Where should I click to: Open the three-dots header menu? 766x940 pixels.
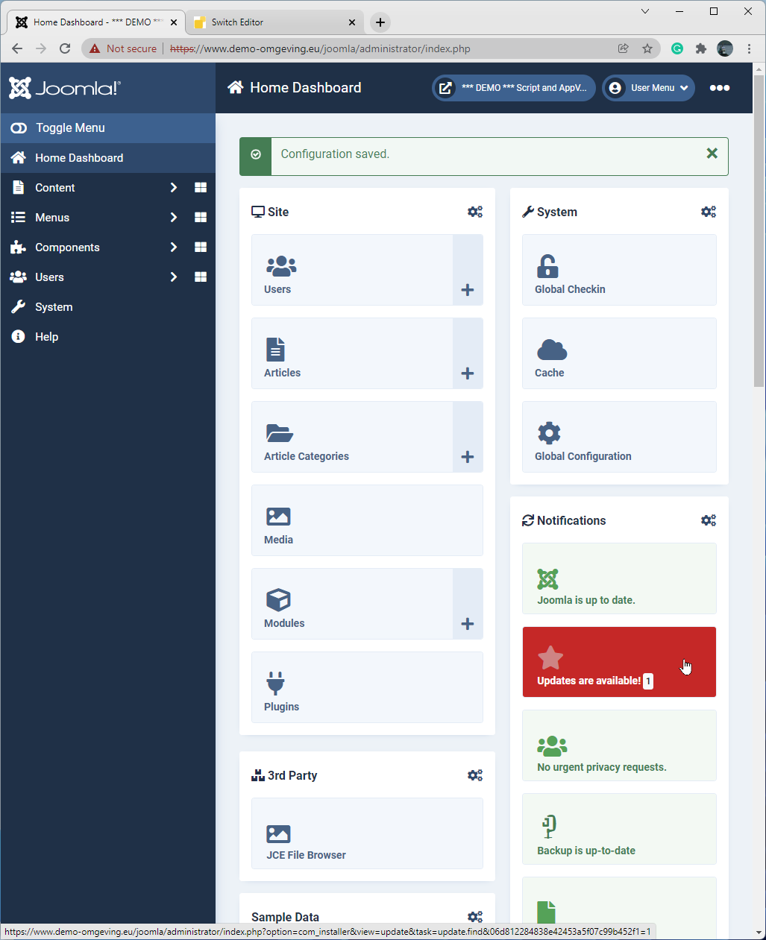pos(719,88)
